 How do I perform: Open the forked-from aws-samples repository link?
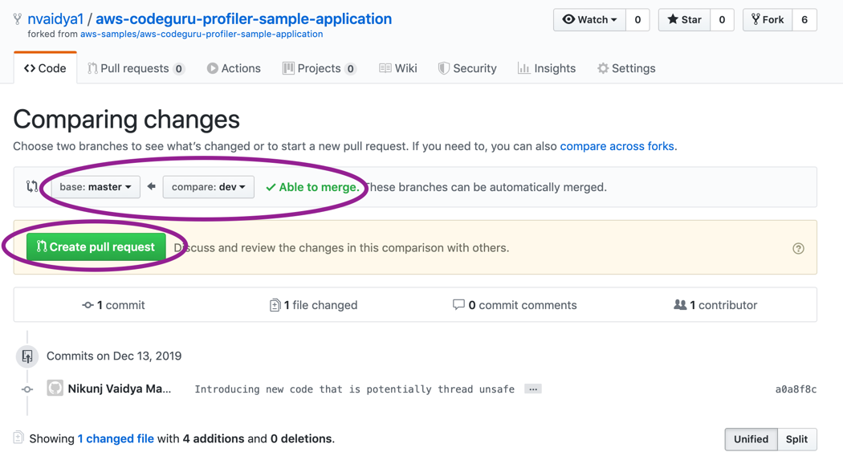(x=202, y=34)
